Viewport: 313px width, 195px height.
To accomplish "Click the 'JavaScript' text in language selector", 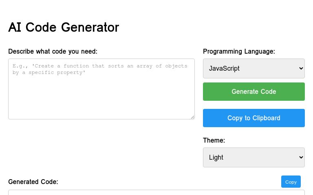I will 224,68.
